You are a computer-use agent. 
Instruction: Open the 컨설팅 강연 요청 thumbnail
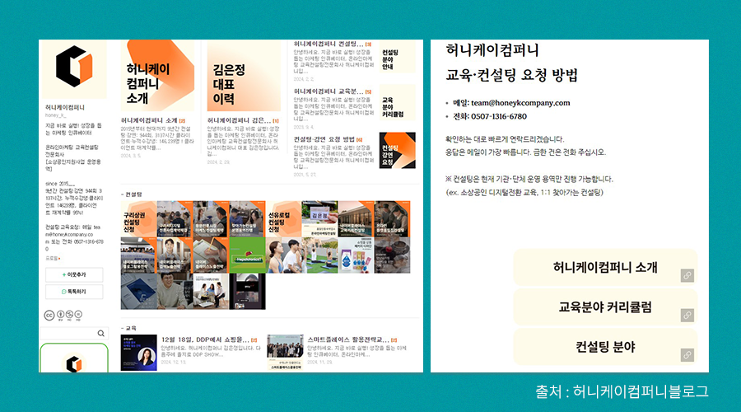[397, 150]
